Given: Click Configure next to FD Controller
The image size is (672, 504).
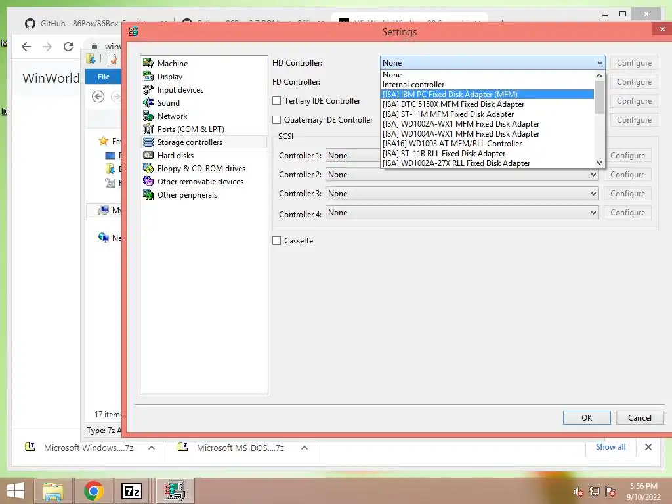Looking at the screenshot, I should pyautogui.click(x=634, y=82).
